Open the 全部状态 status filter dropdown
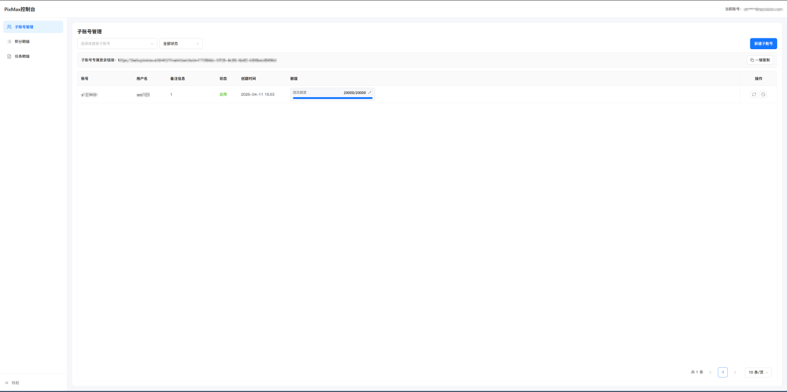The height and width of the screenshot is (392, 787). (x=181, y=44)
